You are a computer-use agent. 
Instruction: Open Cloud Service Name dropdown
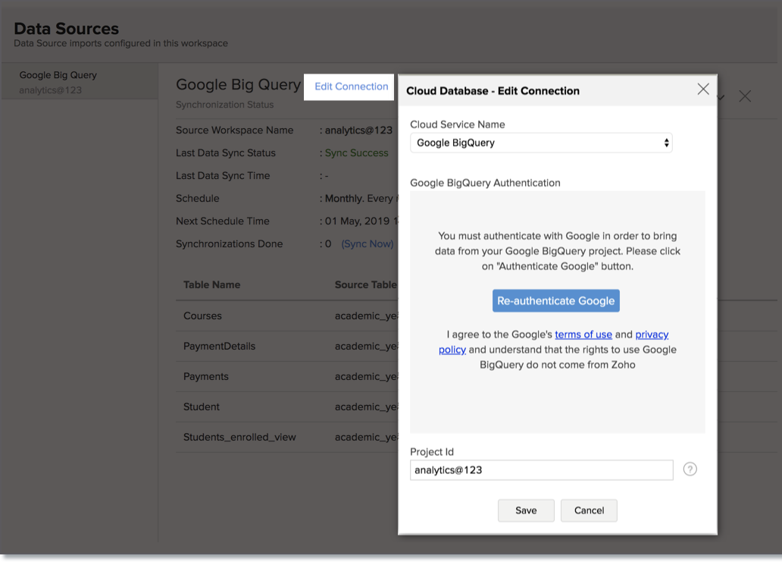(x=541, y=143)
